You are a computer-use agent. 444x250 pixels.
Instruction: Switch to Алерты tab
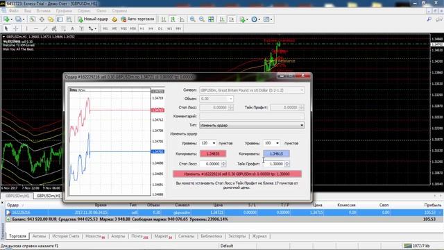click(118, 236)
